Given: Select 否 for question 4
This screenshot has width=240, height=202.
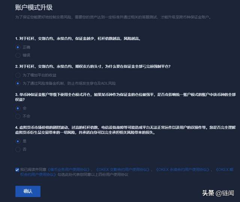Looking at the screenshot, I should tap(18, 149).
